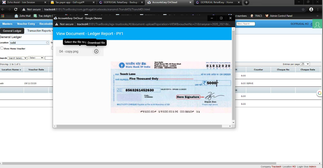Click the Location input field
Viewport: 323px width, 168px height.
pos(29,43)
